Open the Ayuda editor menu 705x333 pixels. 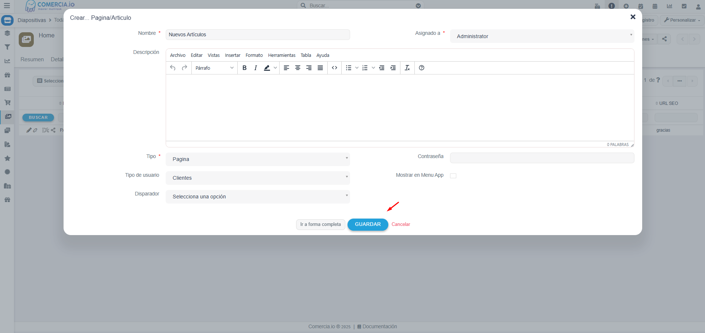tap(323, 55)
